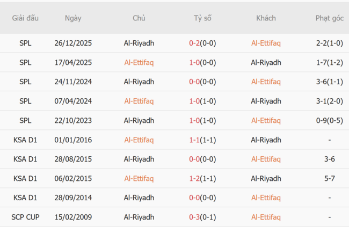Click the "Phạt góc" column header

coord(329,18)
